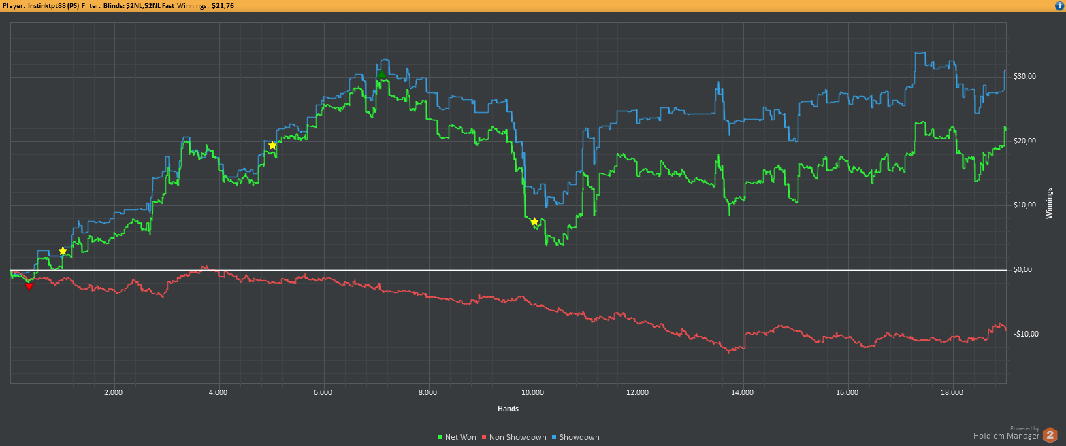This screenshot has height=446, width=1066.
Task: Click the $0,00 axis label
Action: [x=1023, y=269]
